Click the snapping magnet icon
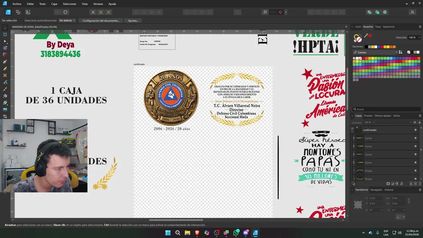This screenshot has width=423, height=238. 280,12
